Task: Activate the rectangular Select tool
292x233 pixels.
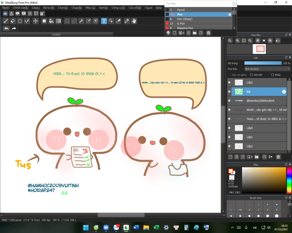Action: [67, 21]
